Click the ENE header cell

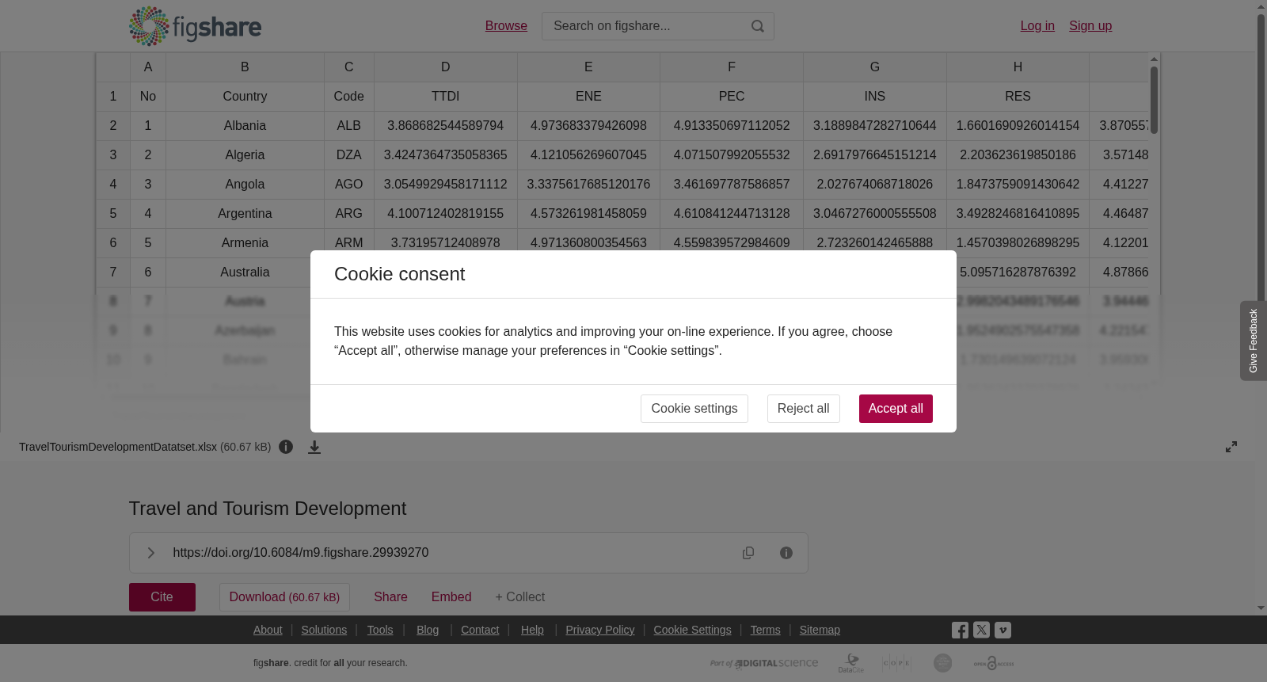point(588,97)
